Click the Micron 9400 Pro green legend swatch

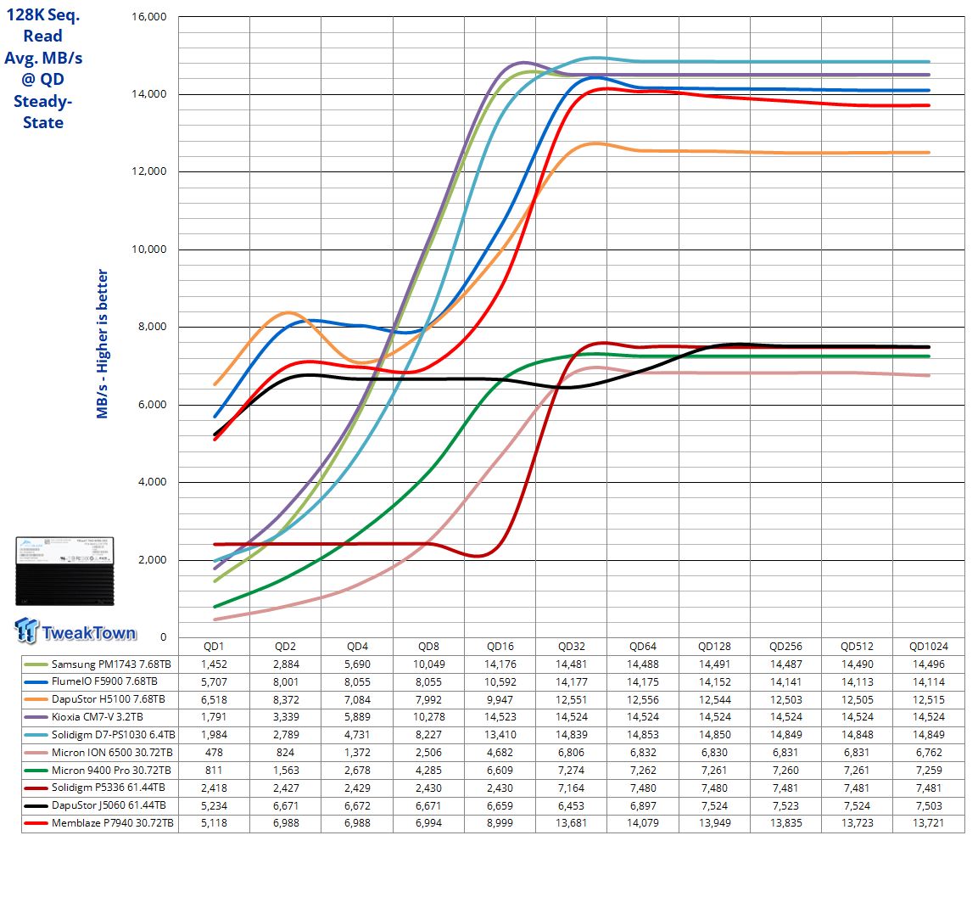point(36,771)
